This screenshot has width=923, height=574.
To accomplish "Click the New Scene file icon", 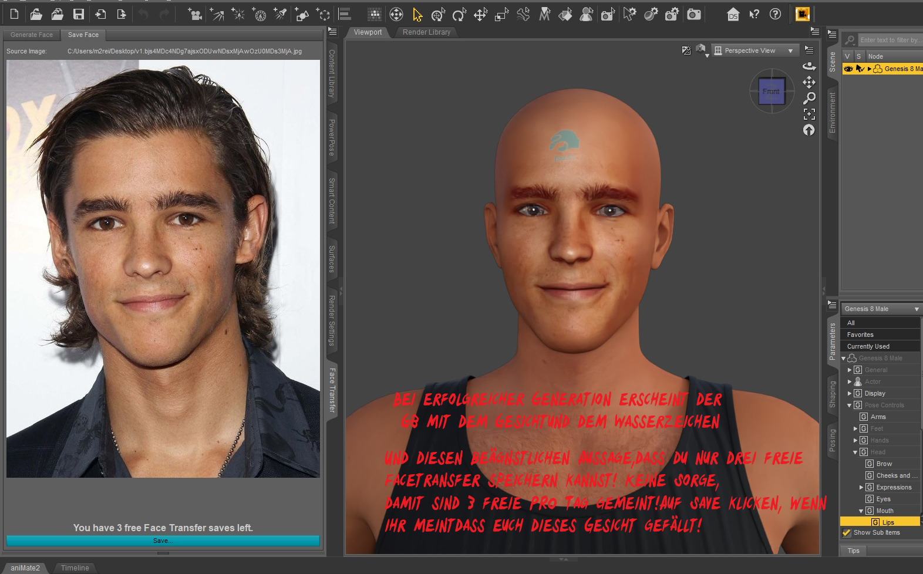I will [x=15, y=14].
